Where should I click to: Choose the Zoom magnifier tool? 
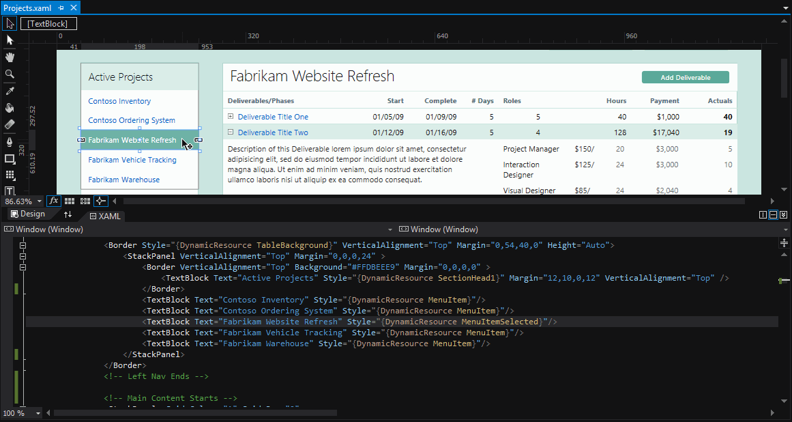click(x=10, y=74)
